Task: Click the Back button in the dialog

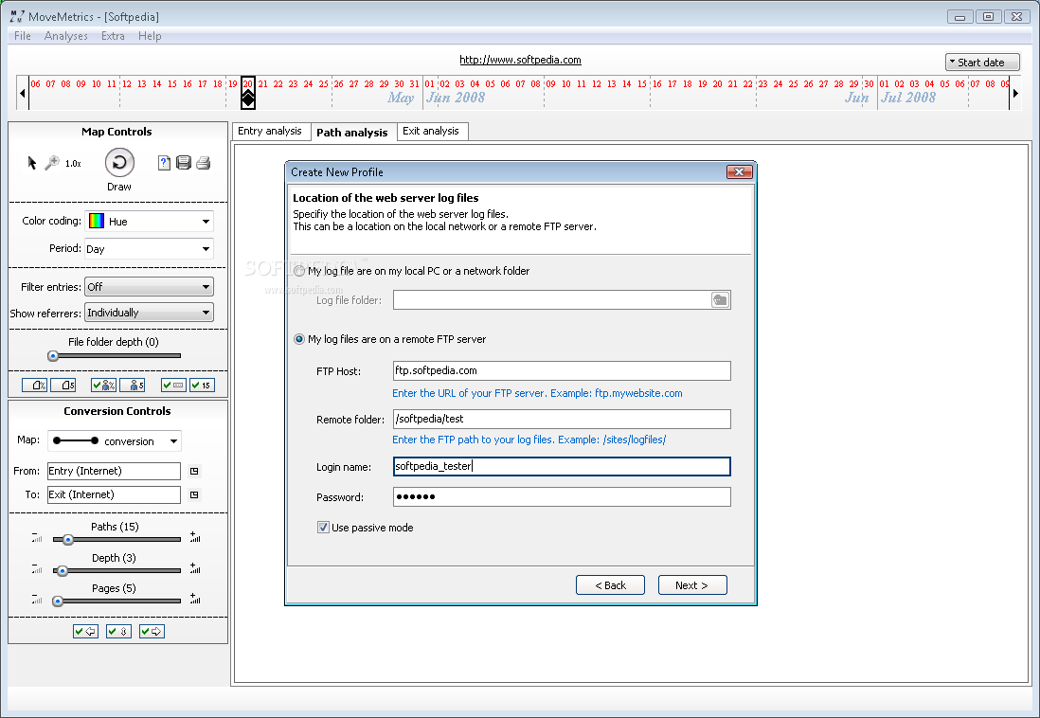Action: click(610, 585)
